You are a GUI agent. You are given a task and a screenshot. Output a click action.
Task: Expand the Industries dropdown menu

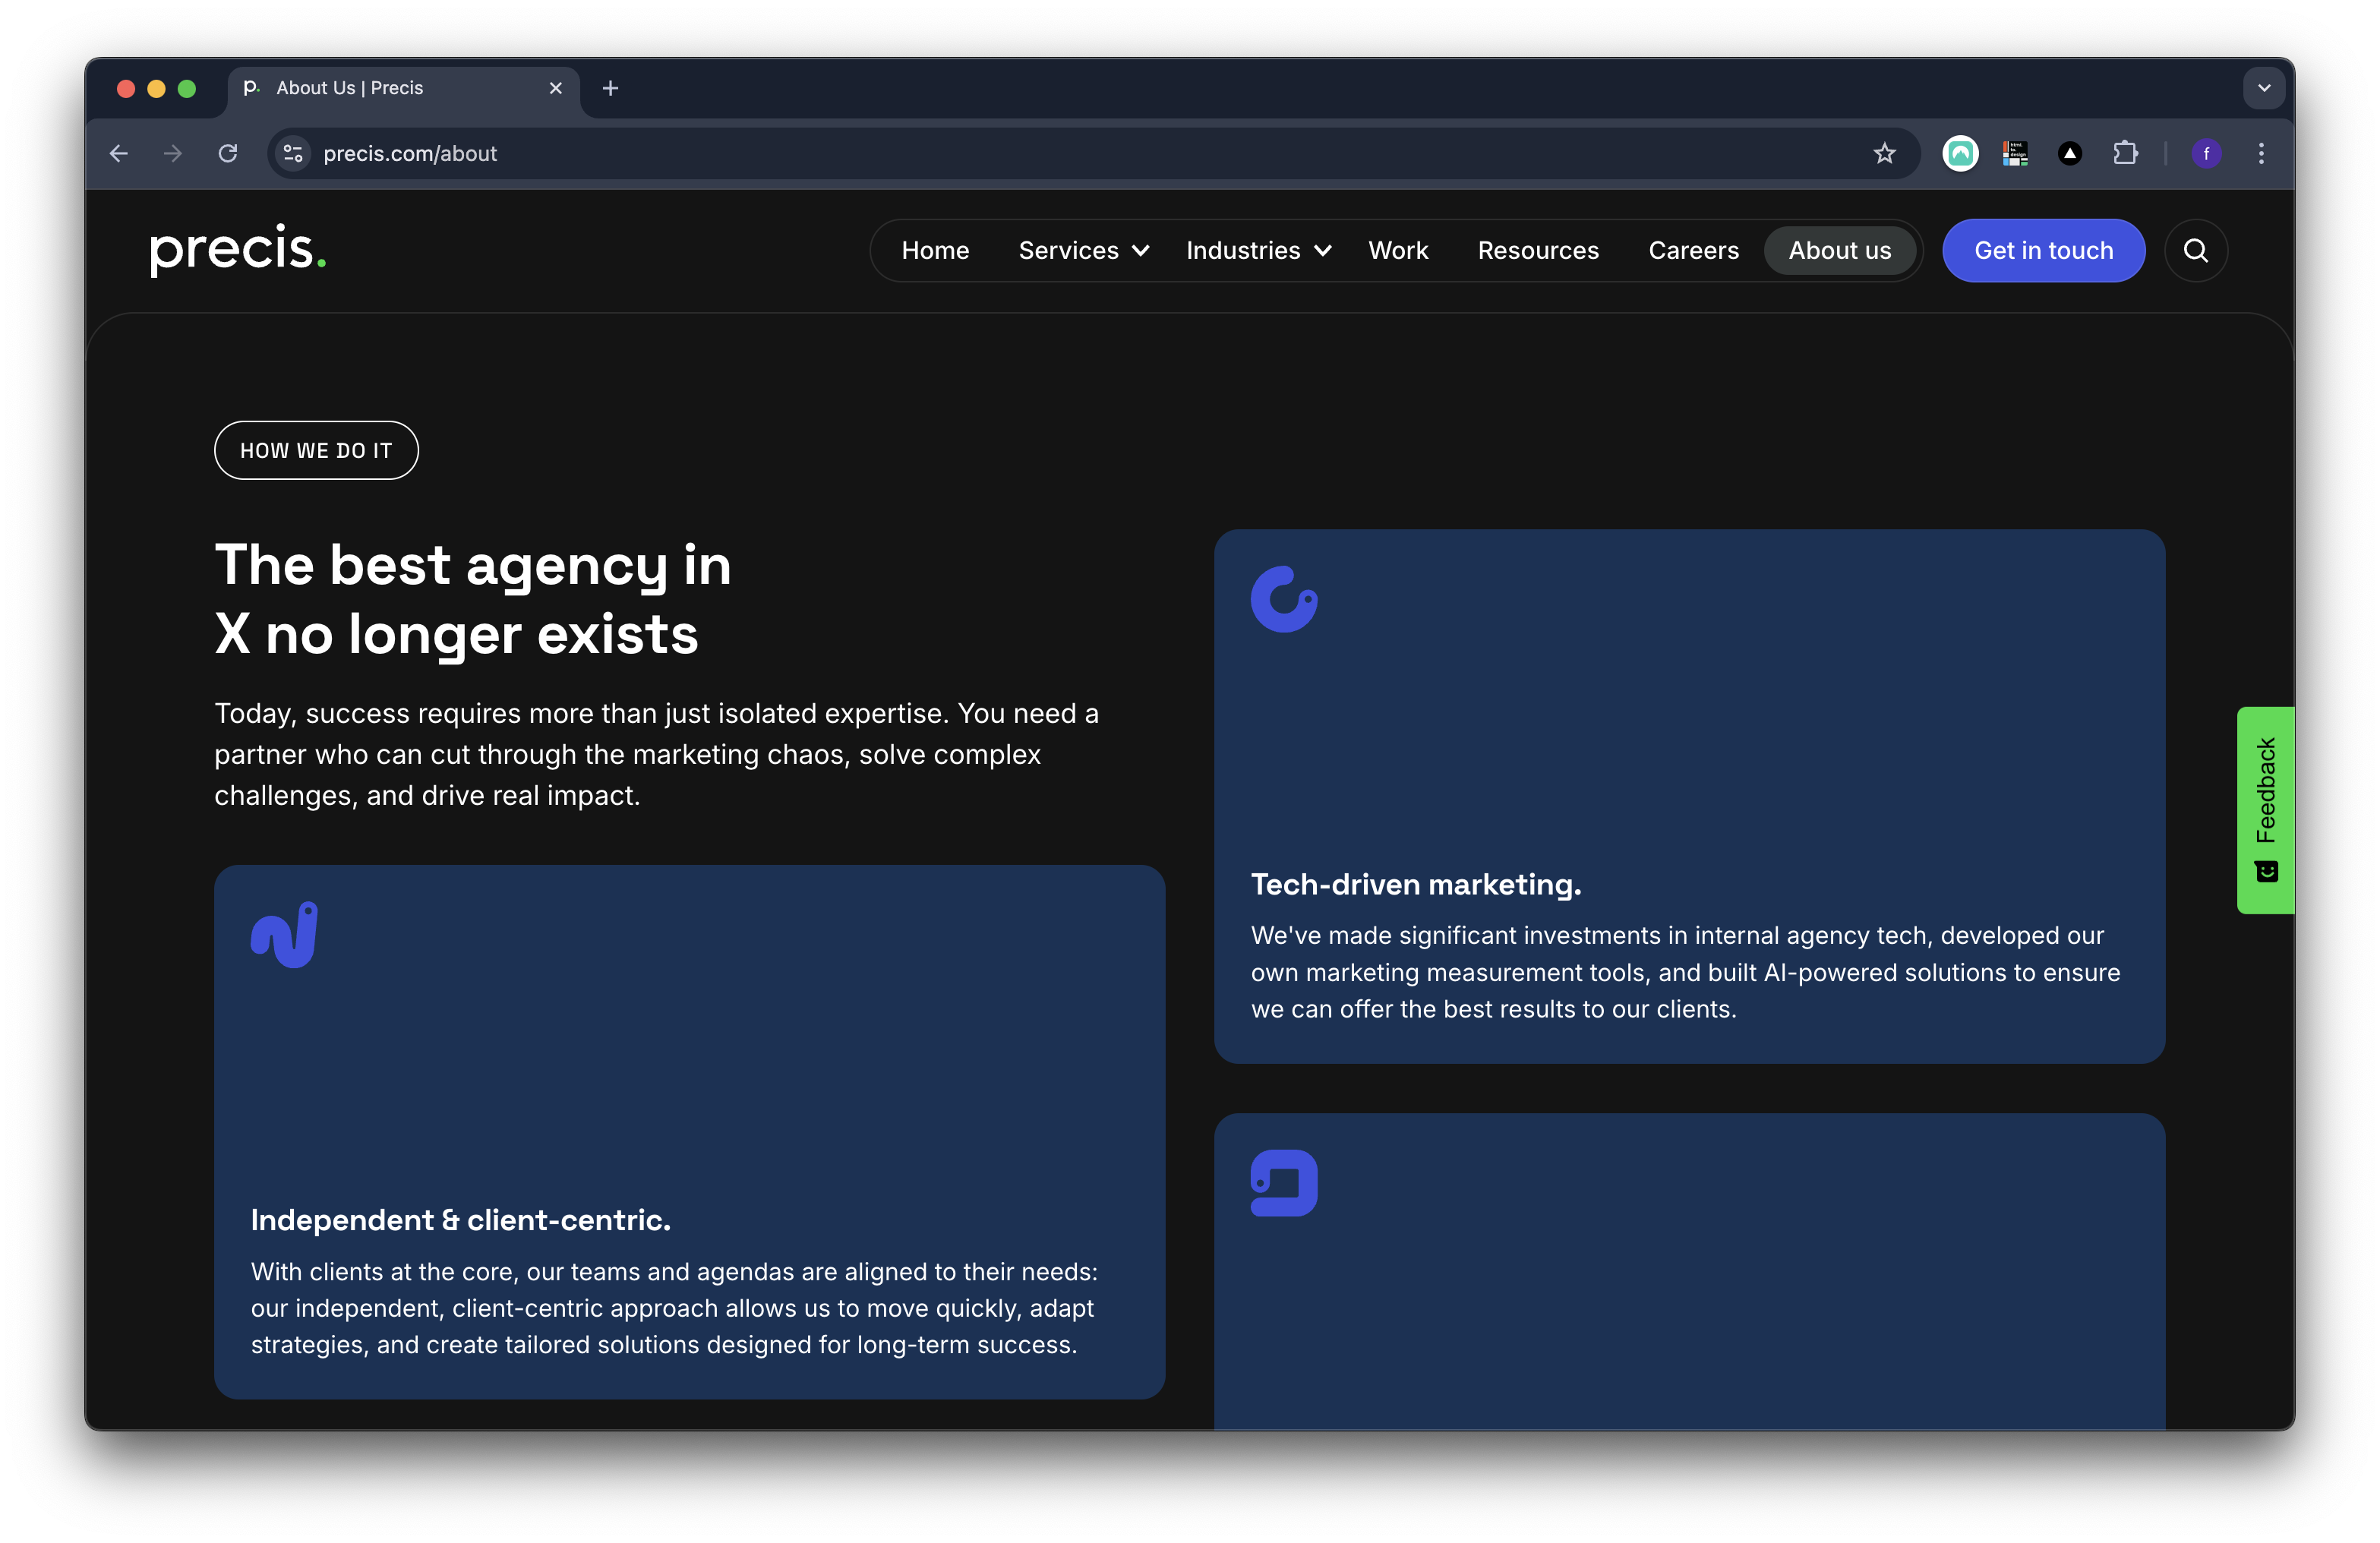point(1257,251)
